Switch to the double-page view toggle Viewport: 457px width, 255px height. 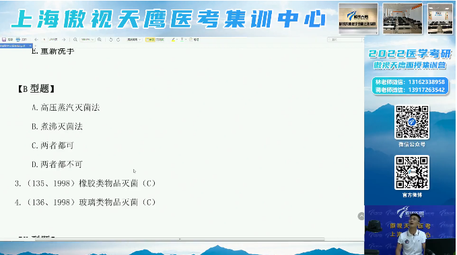(160, 40)
